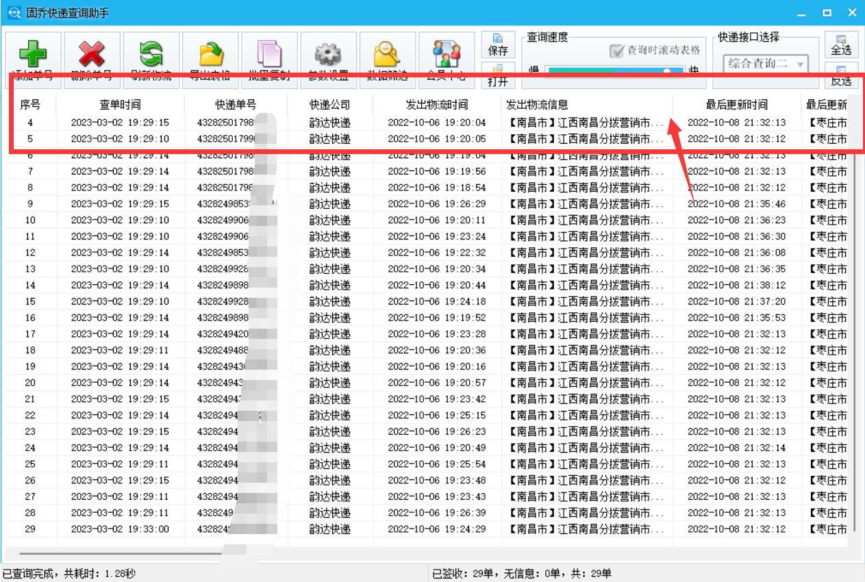The width and height of the screenshot is (865, 582).
Task: Click the dispatch time 2022-10-06 19:25:15
Action: pos(437,416)
